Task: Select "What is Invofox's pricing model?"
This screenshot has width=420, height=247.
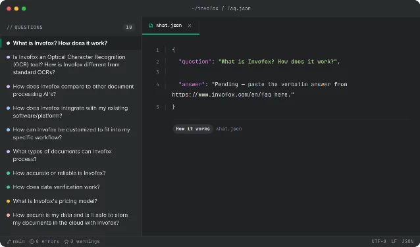Action: [x=71, y=201]
